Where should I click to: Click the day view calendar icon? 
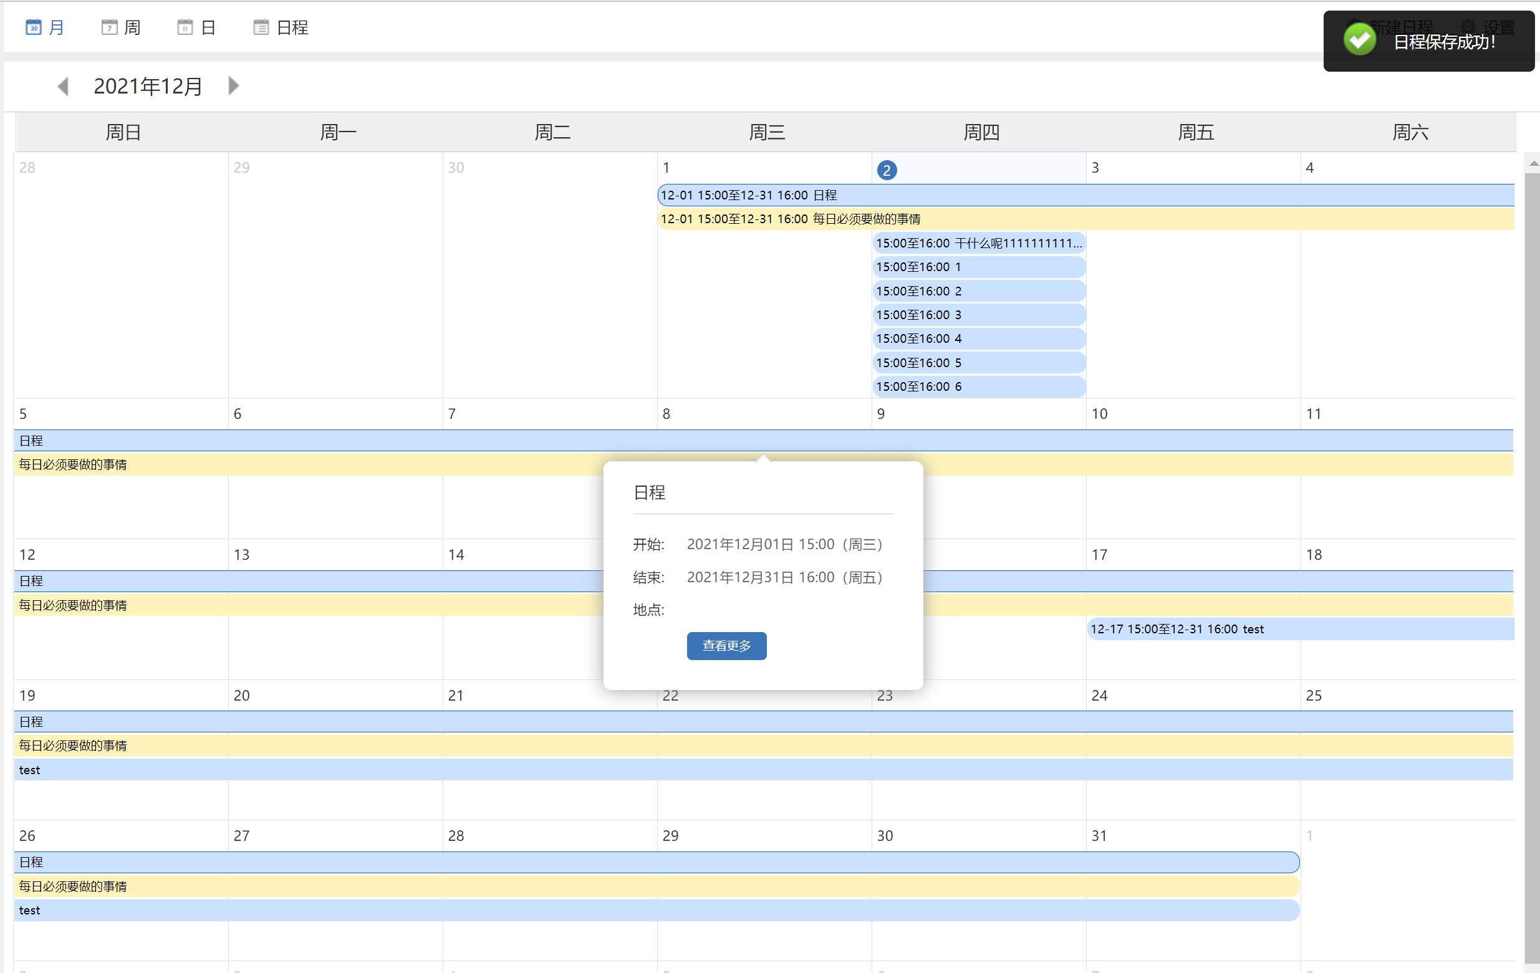(x=185, y=27)
